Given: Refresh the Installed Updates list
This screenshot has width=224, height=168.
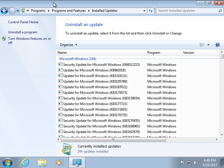Looking at the screenshot, I should tap(151, 11).
